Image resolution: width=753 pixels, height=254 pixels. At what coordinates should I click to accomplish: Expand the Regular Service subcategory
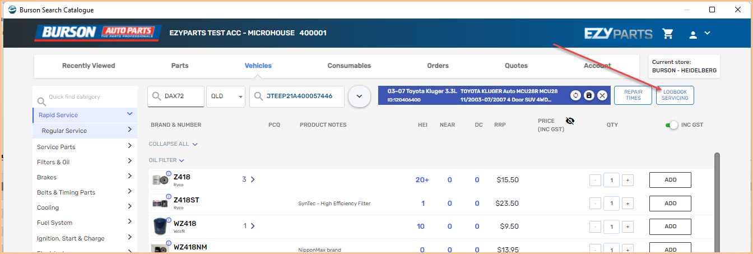click(129, 130)
